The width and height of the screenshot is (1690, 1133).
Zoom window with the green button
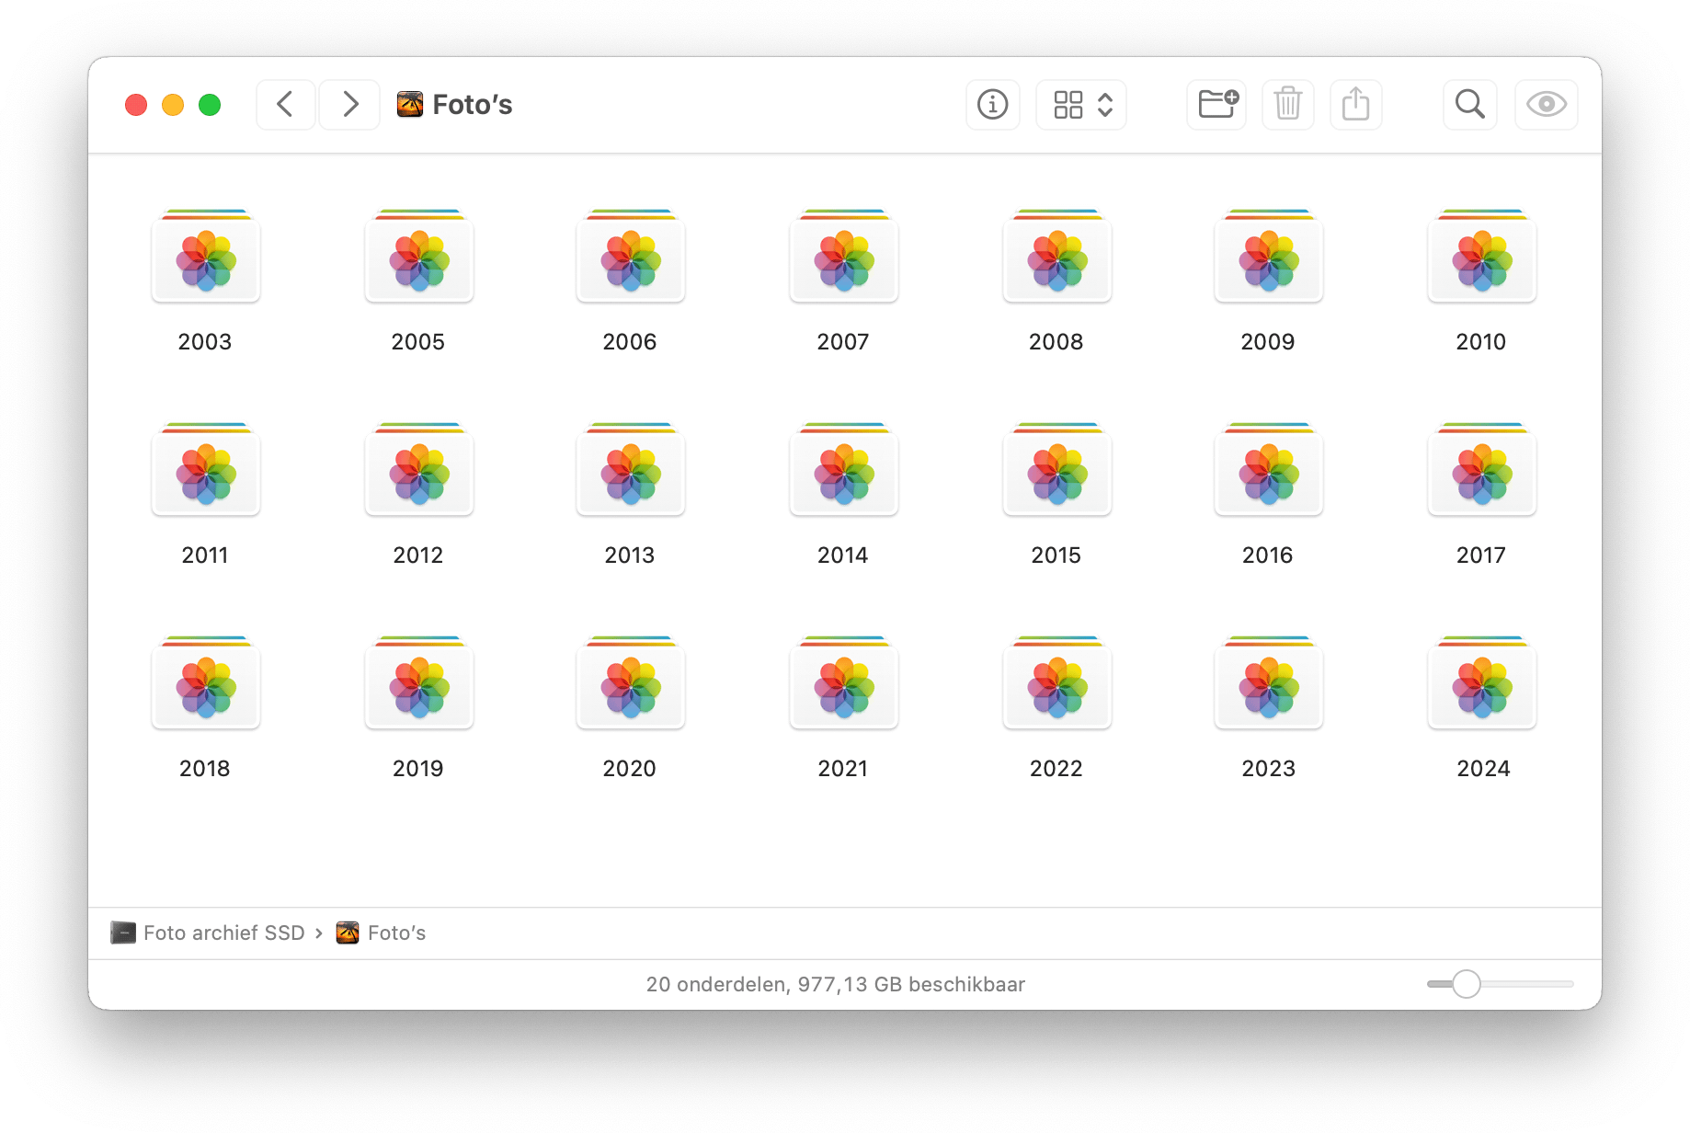point(210,105)
